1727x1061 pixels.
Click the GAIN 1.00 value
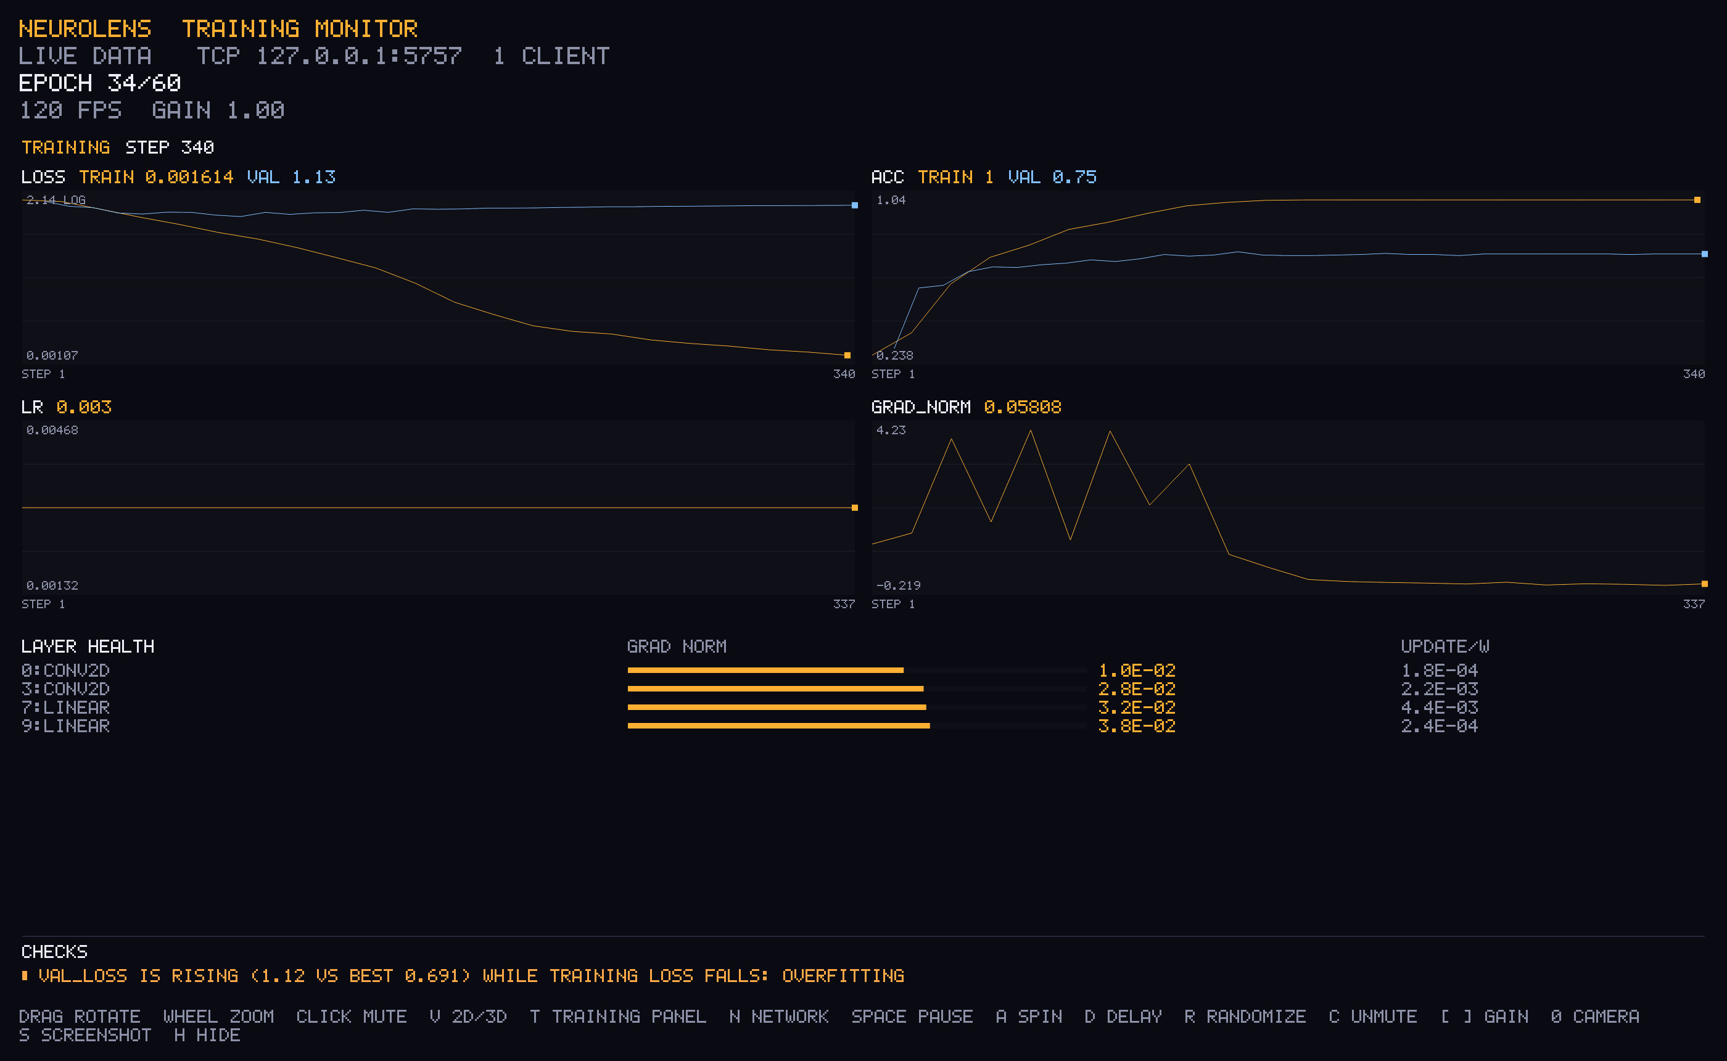click(x=218, y=110)
